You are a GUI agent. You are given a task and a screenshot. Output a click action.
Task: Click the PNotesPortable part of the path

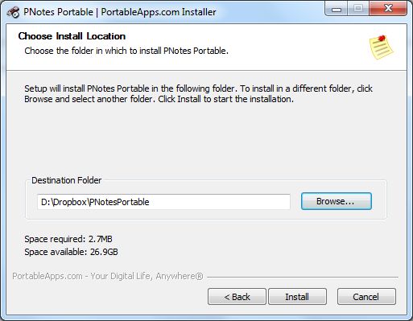click(x=119, y=202)
